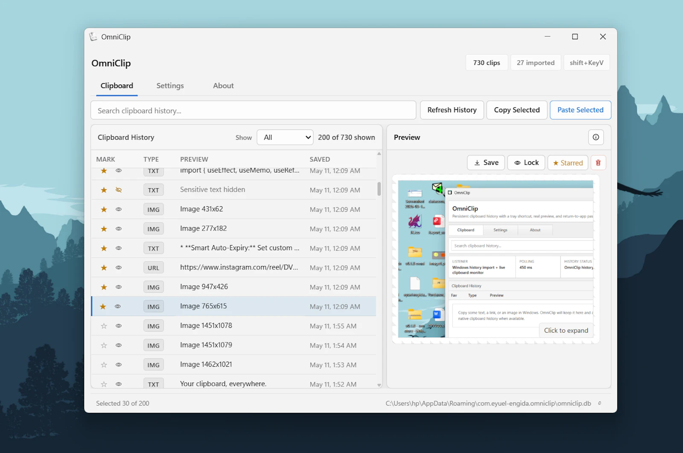
Task: Switch to the Clipboard tab
Action: 117,86
